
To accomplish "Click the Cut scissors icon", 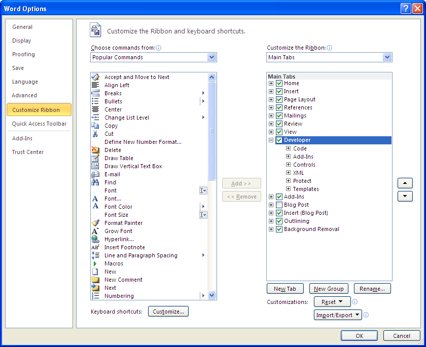I will [x=95, y=134].
